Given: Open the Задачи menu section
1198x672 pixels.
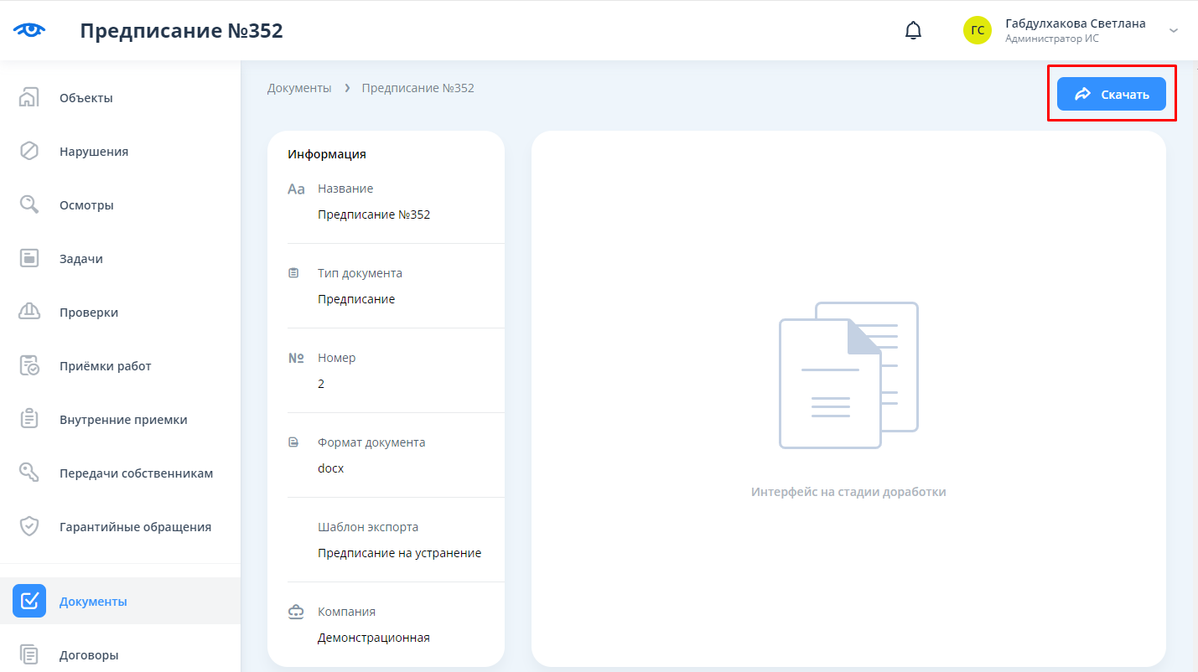Looking at the screenshot, I should tap(81, 259).
